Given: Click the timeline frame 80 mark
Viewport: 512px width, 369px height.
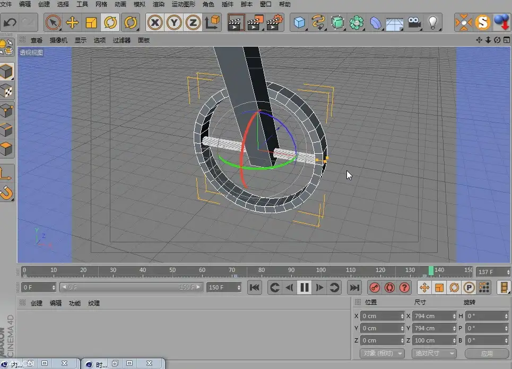Looking at the screenshot, I should coord(262,270).
